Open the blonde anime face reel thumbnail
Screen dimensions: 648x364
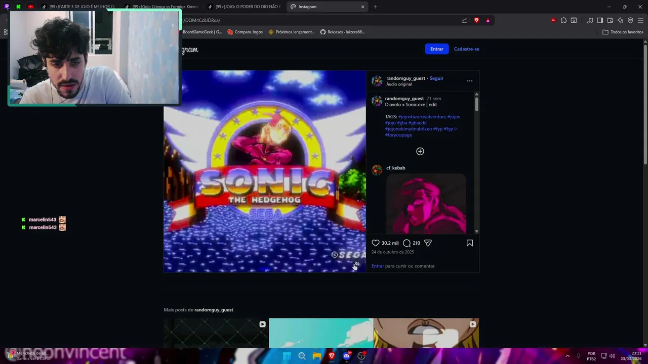(x=426, y=333)
